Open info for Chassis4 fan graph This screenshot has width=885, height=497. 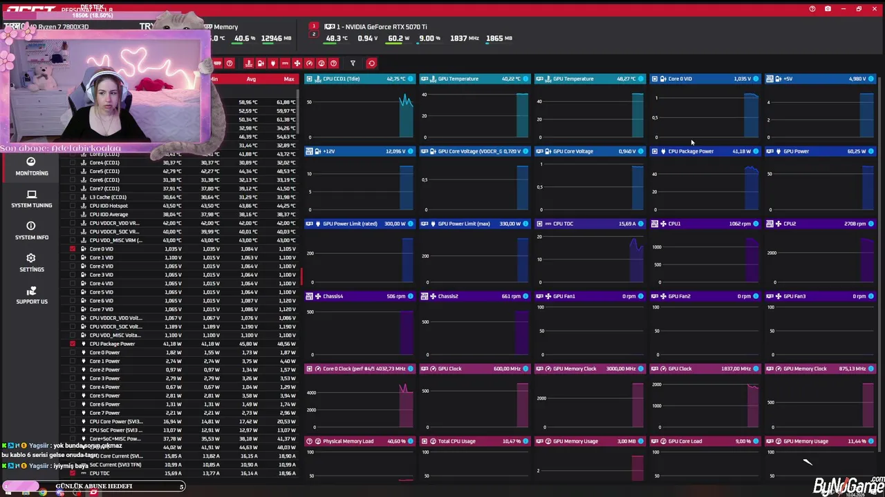410,296
